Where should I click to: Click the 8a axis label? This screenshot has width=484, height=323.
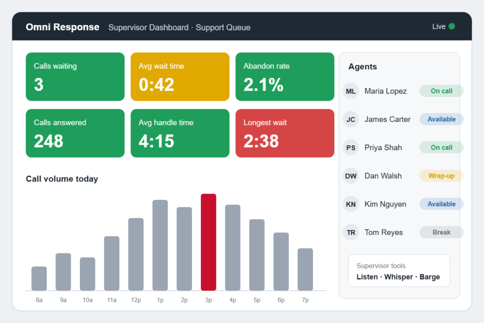point(39,300)
